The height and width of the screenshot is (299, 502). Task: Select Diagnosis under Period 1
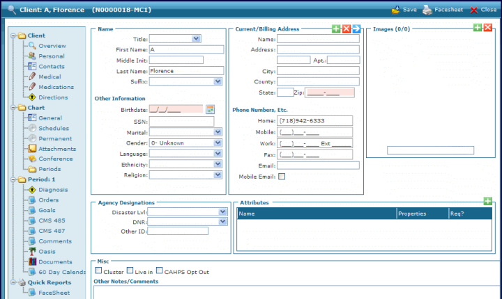click(x=53, y=190)
